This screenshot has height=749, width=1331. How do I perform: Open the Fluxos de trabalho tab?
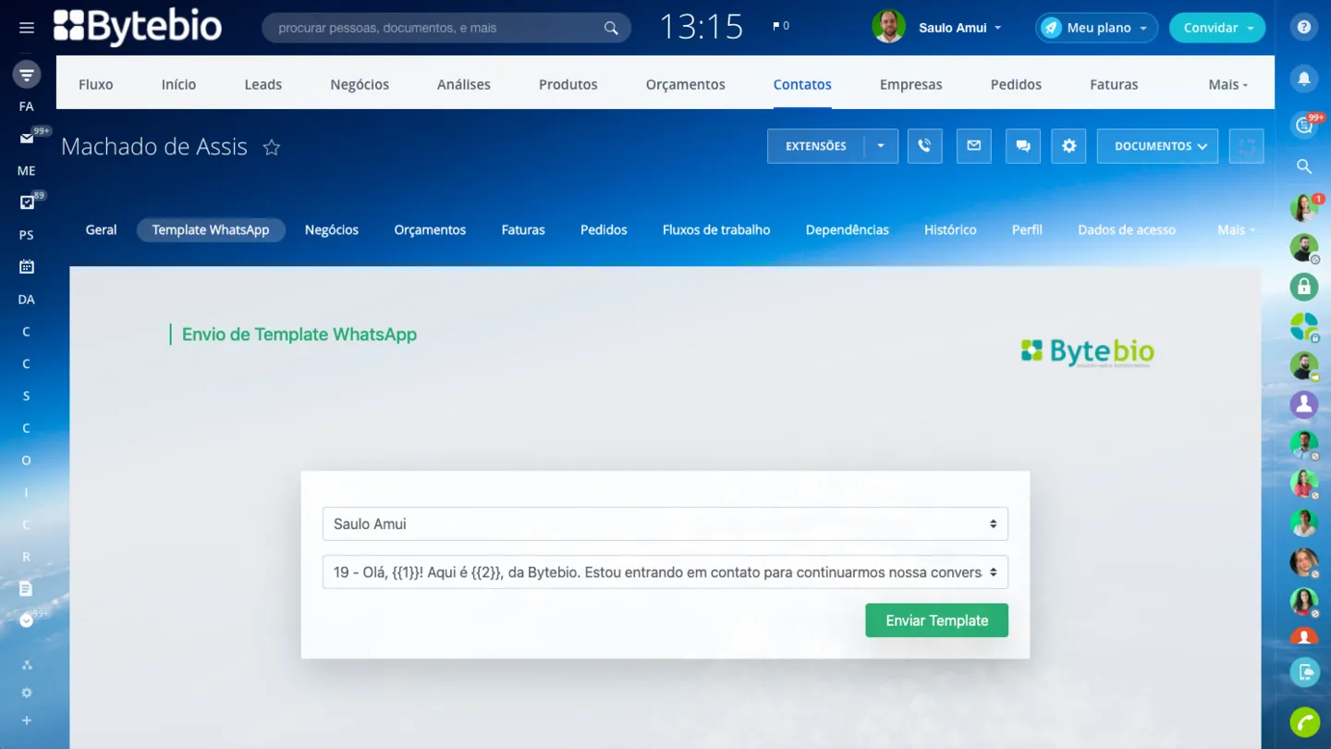click(716, 229)
